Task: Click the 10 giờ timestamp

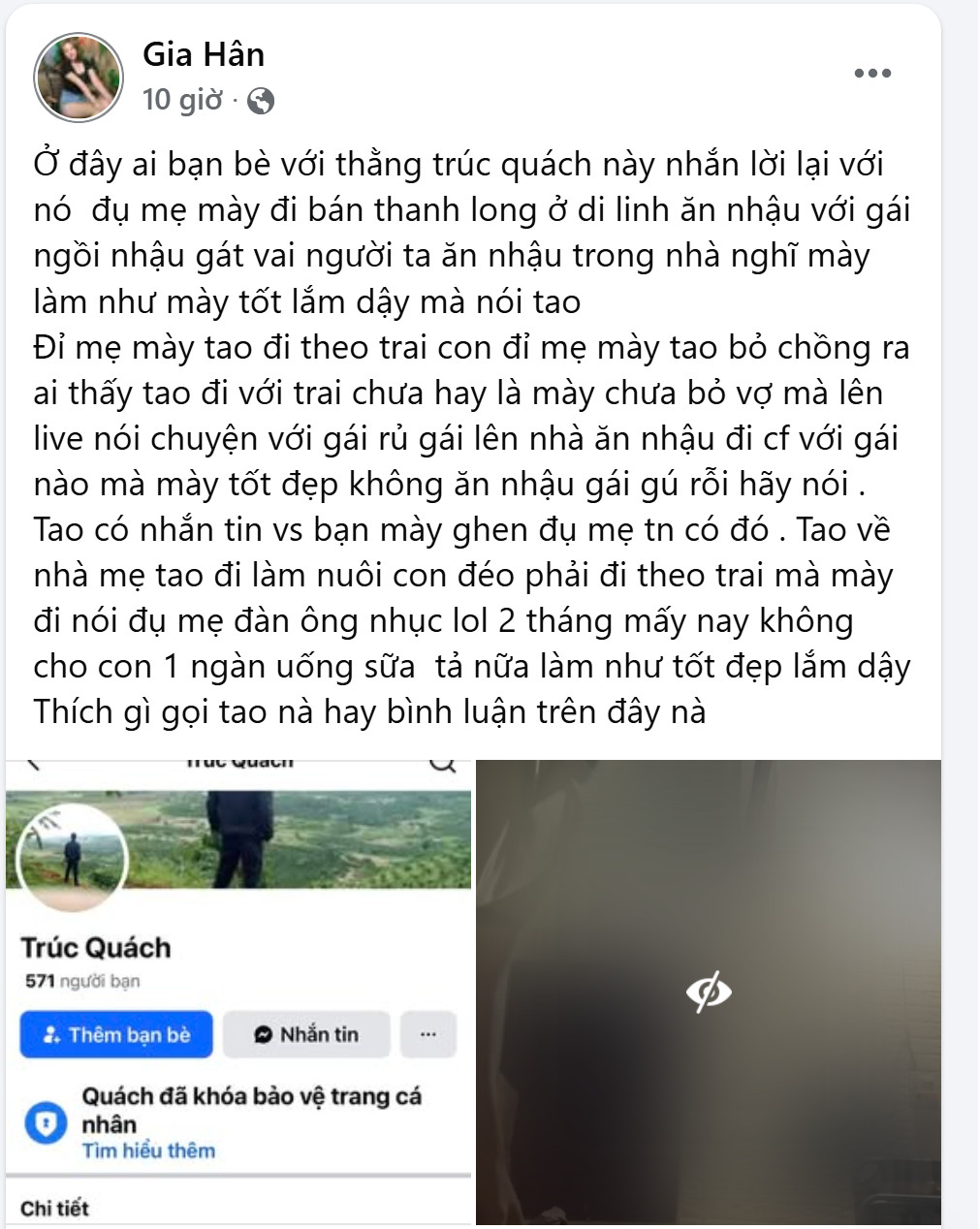Action: [x=182, y=100]
